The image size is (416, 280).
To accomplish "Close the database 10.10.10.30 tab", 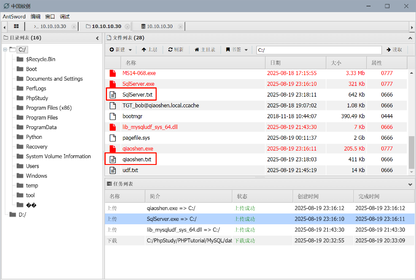I will tap(181, 27).
